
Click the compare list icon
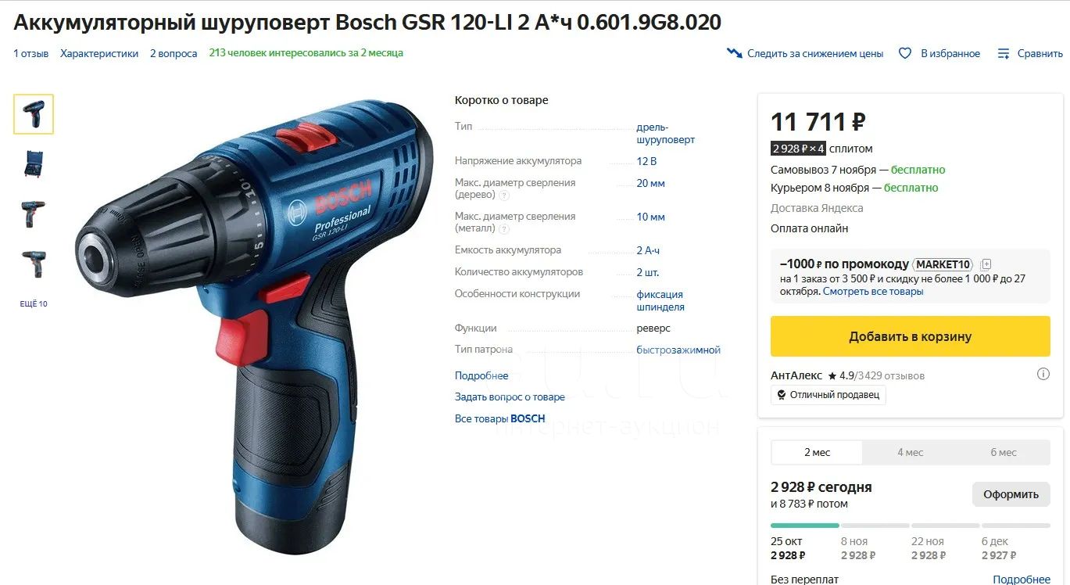point(1004,53)
